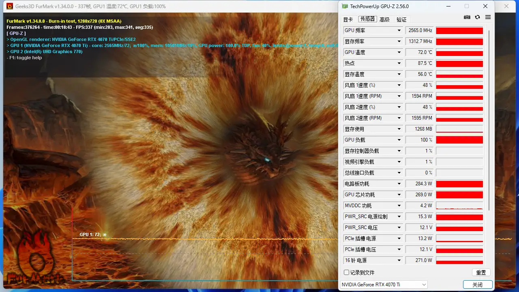Open the GPU 温度 sensor dropdown
The image size is (519, 292).
399,52
